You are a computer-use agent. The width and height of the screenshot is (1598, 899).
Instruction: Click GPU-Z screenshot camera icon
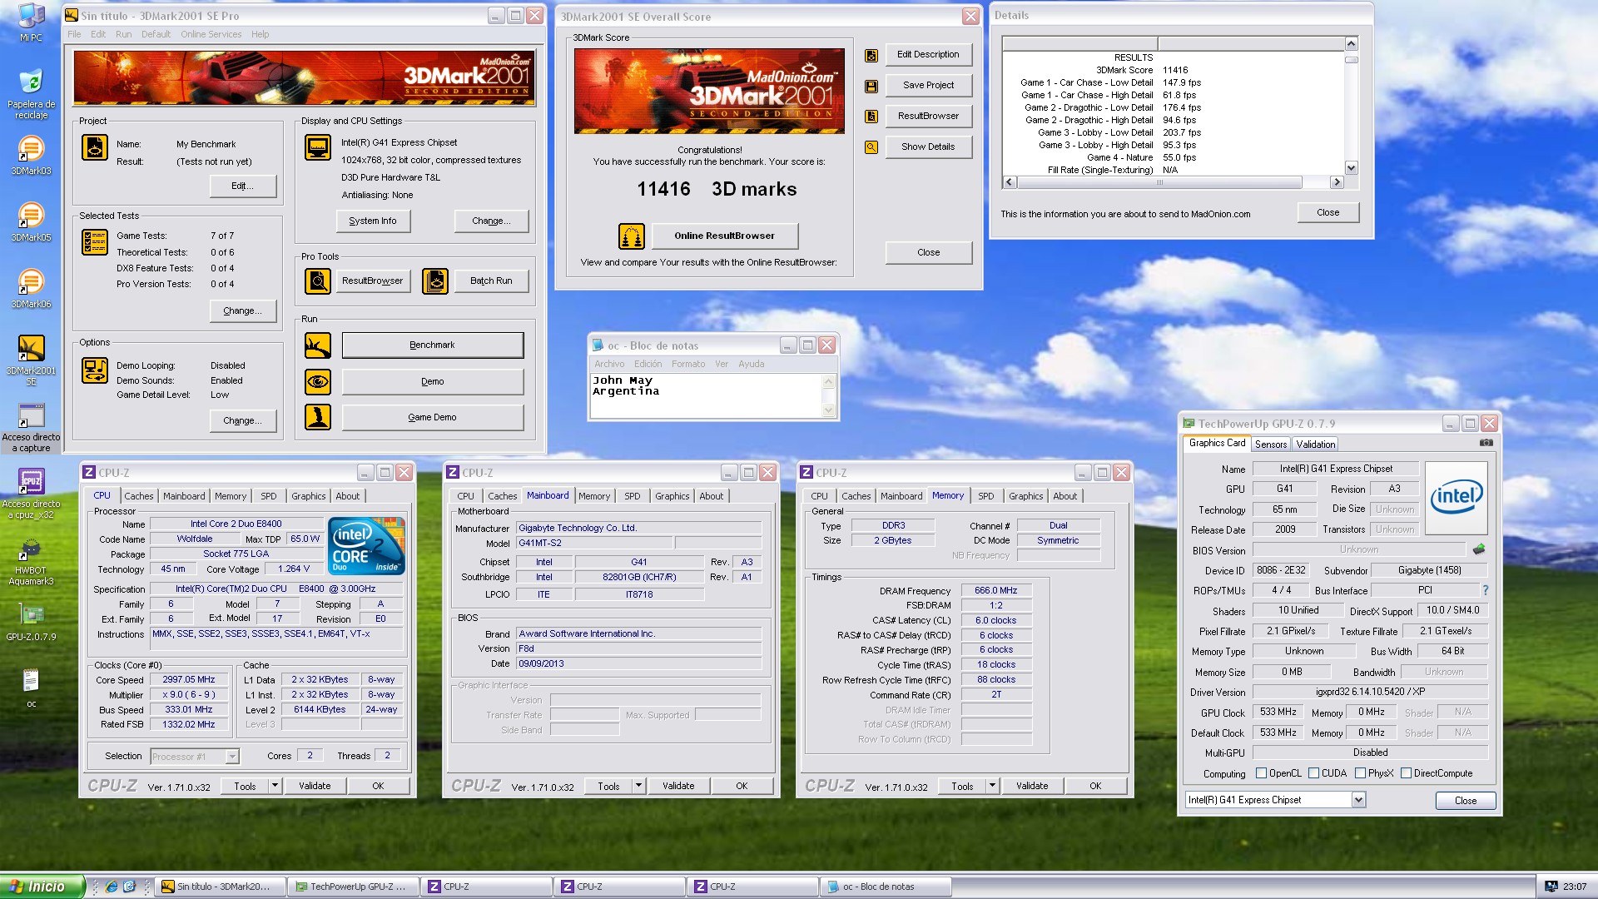(x=1486, y=443)
